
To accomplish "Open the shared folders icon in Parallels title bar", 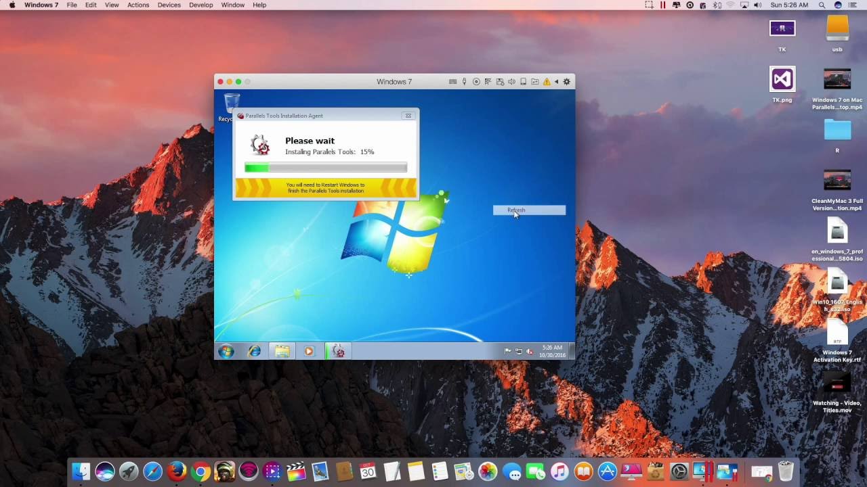I will [534, 82].
